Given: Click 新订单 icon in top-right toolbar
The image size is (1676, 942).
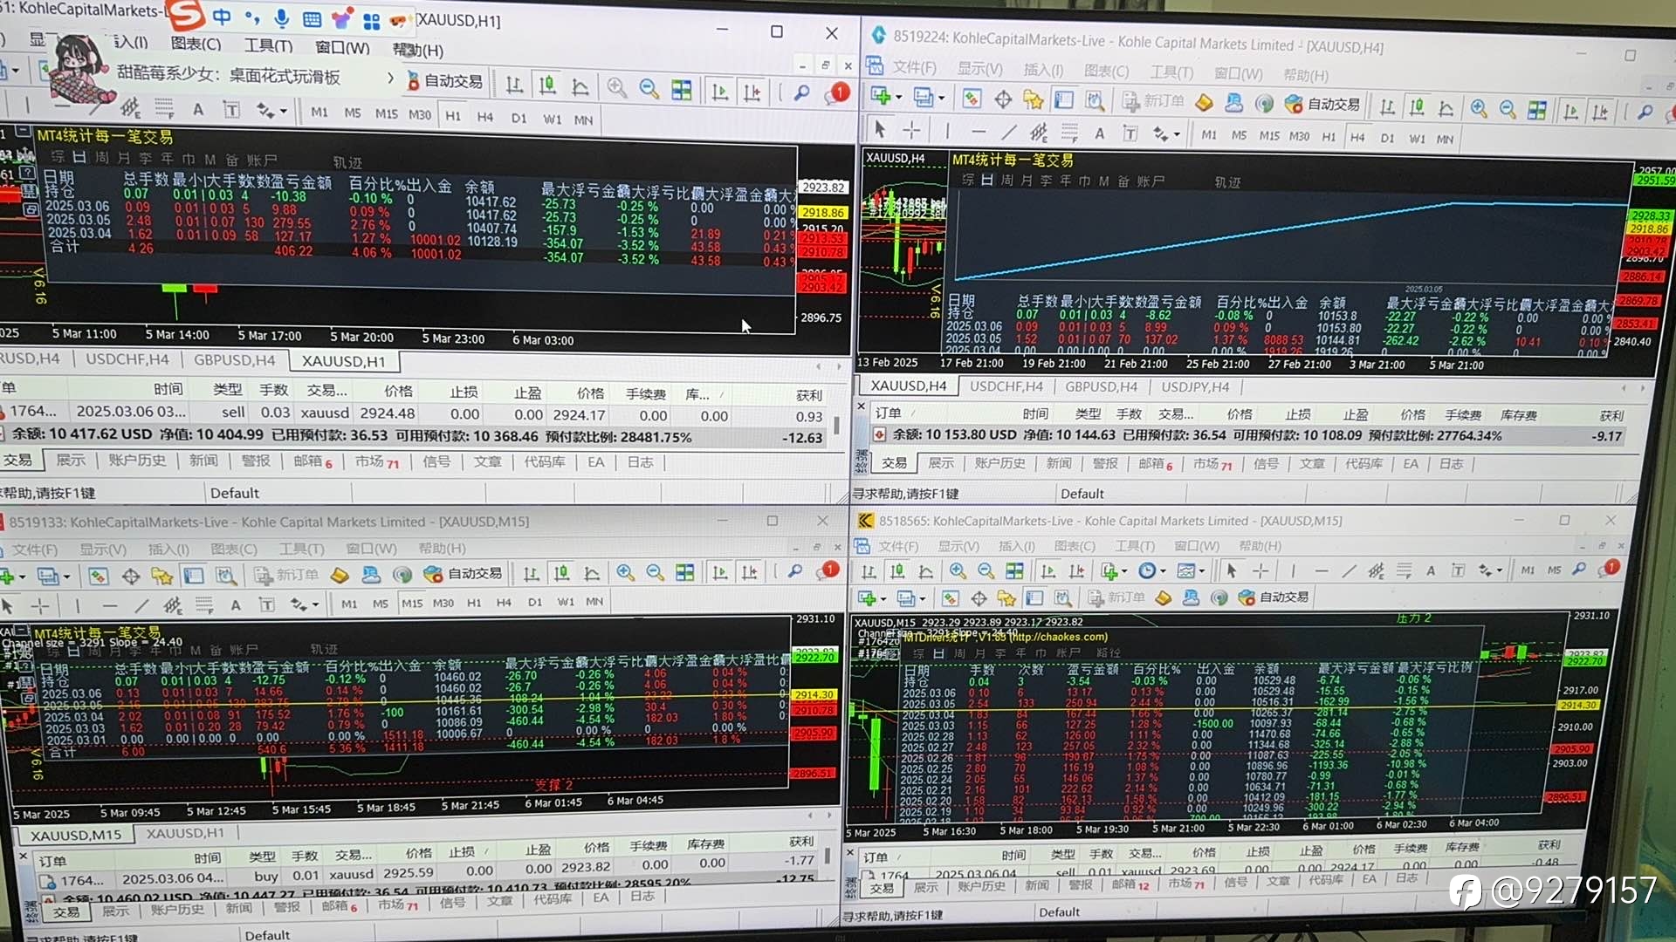Looking at the screenshot, I should click(x=1153, y=101).
